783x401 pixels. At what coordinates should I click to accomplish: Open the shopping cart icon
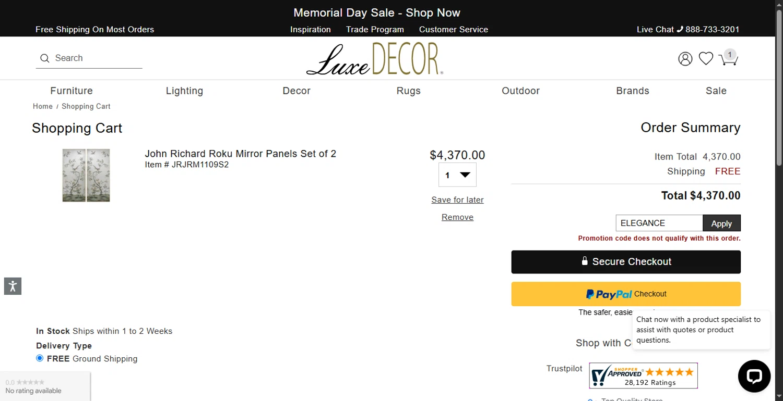pyautogui.click(x=728, y=58)
